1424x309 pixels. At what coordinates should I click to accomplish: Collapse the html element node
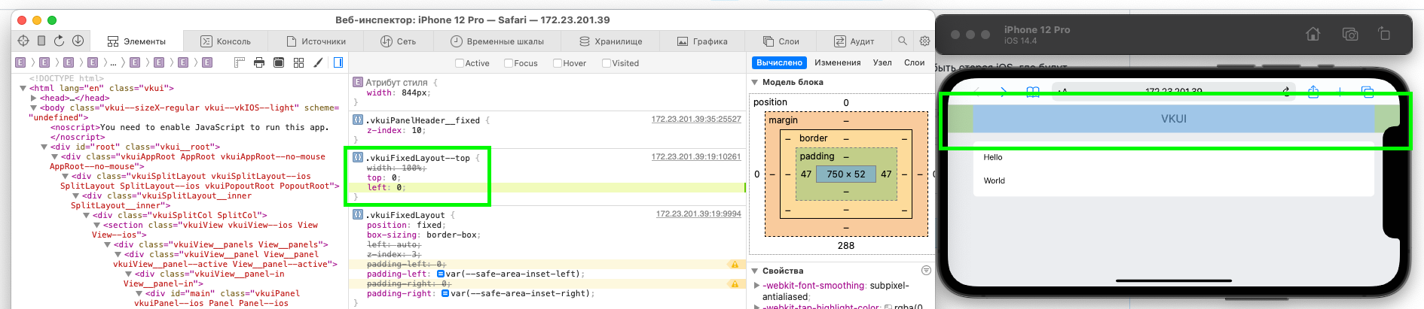(x=23, y=88)
